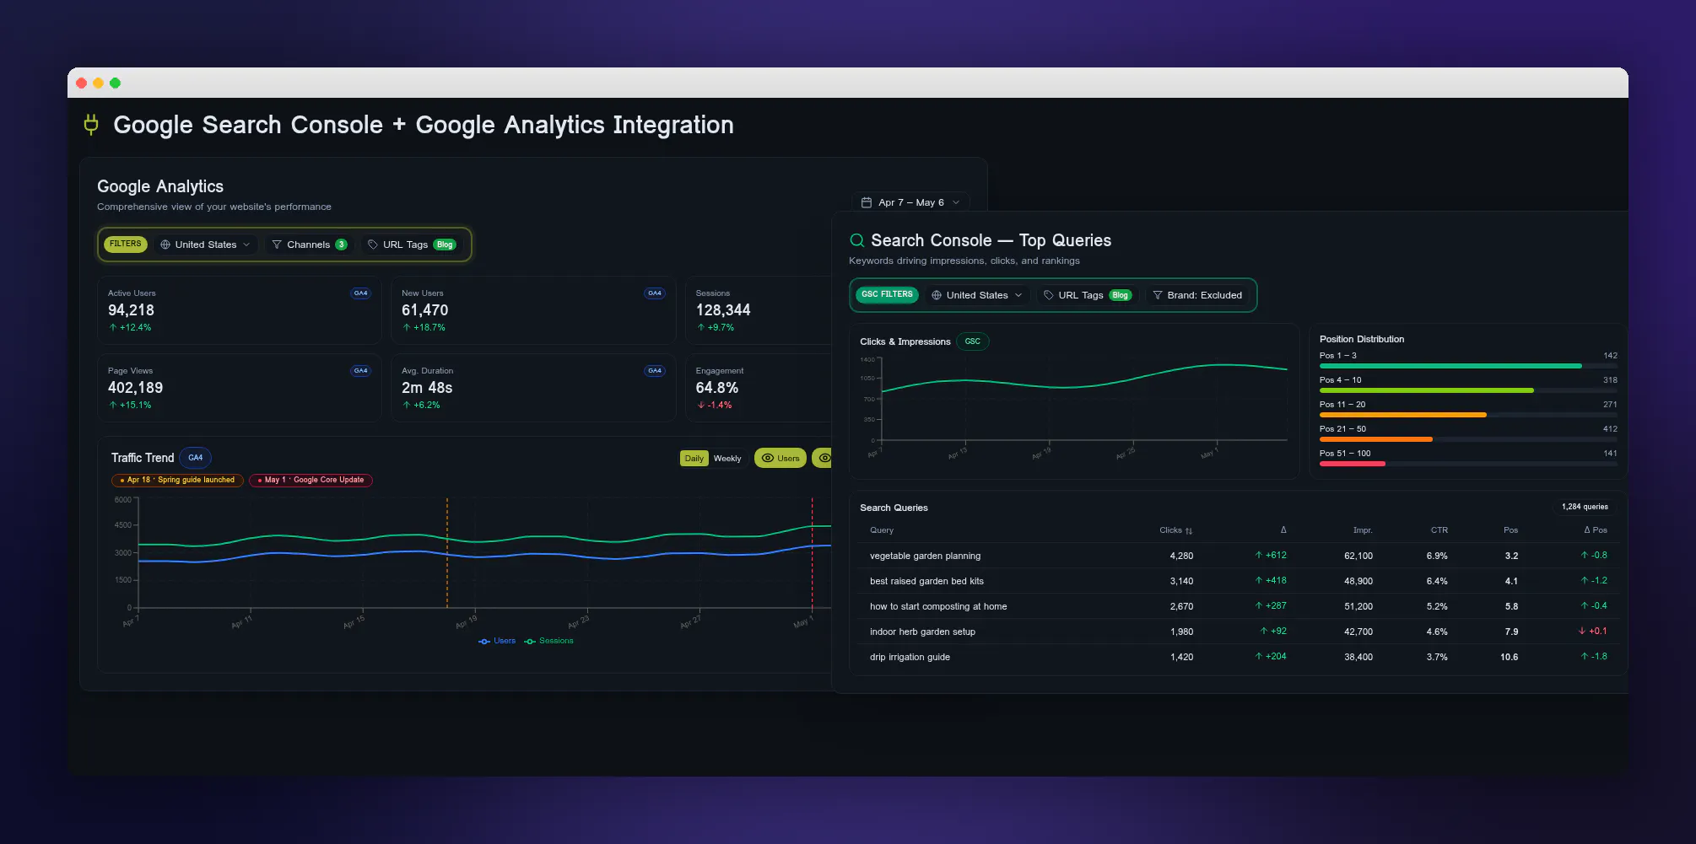Click the calendar icon in the date range picker

[x=866, y=202]
